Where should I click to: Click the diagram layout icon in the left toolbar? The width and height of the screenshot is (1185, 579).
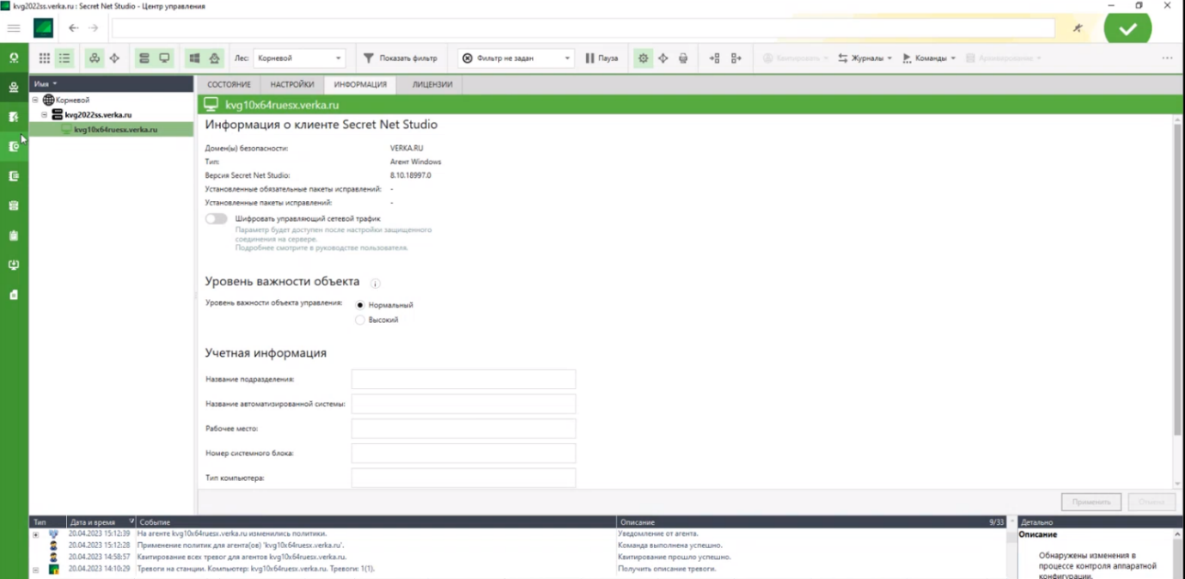[x=114, y=58]
